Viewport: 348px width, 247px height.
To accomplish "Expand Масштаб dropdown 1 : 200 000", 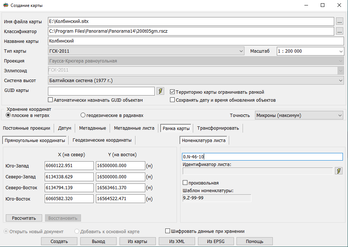I will [x=310, y=51].
